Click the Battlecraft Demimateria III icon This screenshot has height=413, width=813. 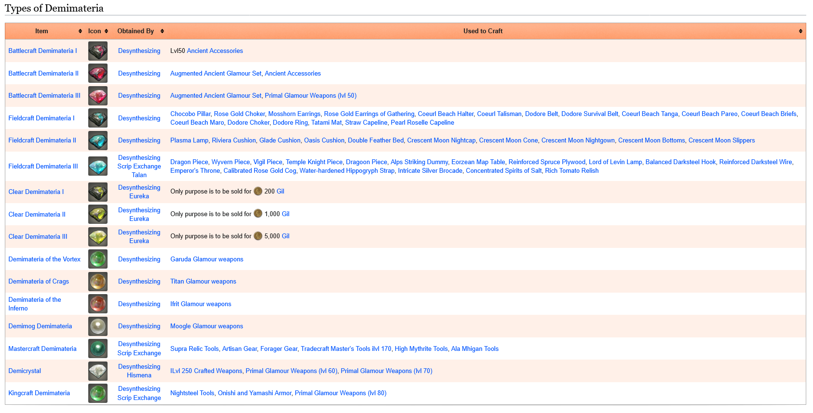coord(98,96)
